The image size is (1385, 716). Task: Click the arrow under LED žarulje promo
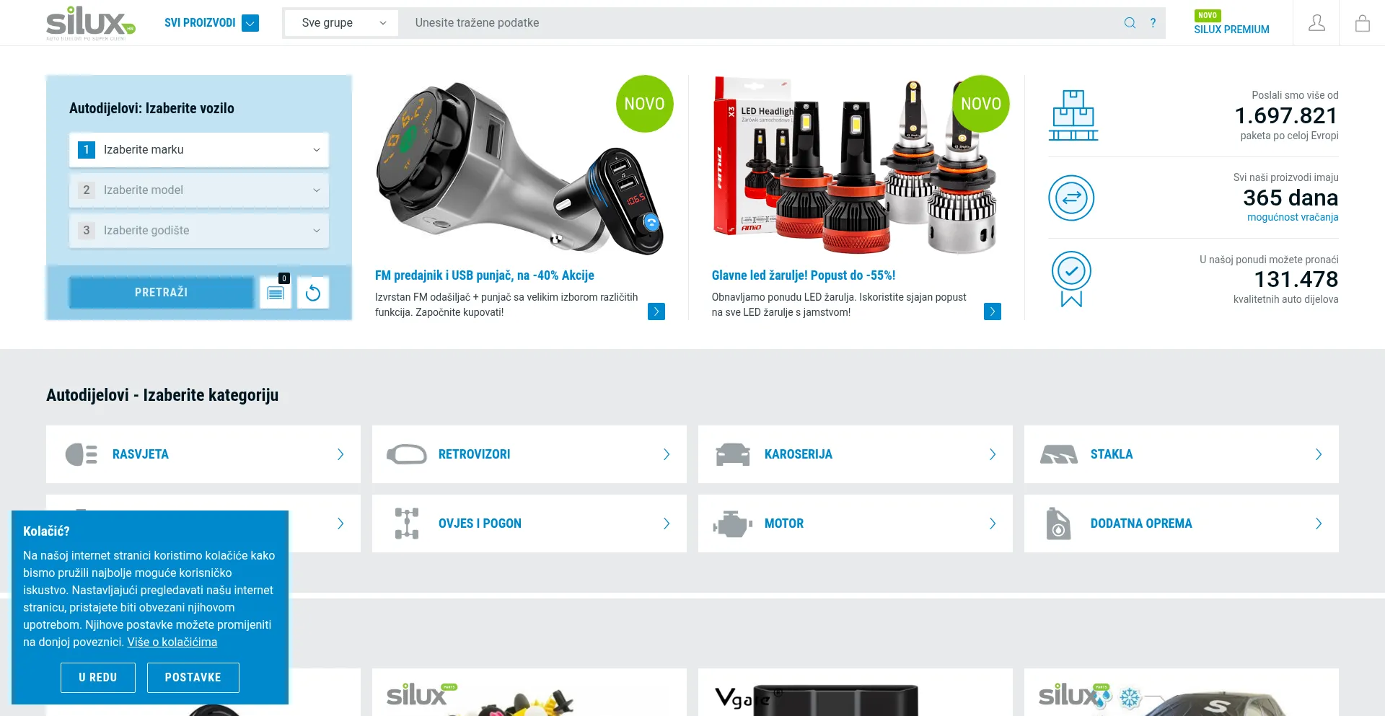coord(993,311)
